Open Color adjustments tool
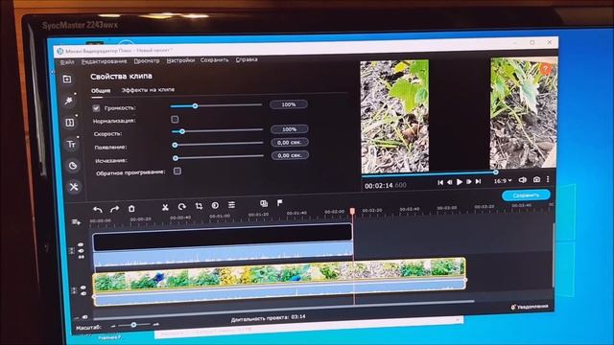614x345 pixels. coord(215,205)
